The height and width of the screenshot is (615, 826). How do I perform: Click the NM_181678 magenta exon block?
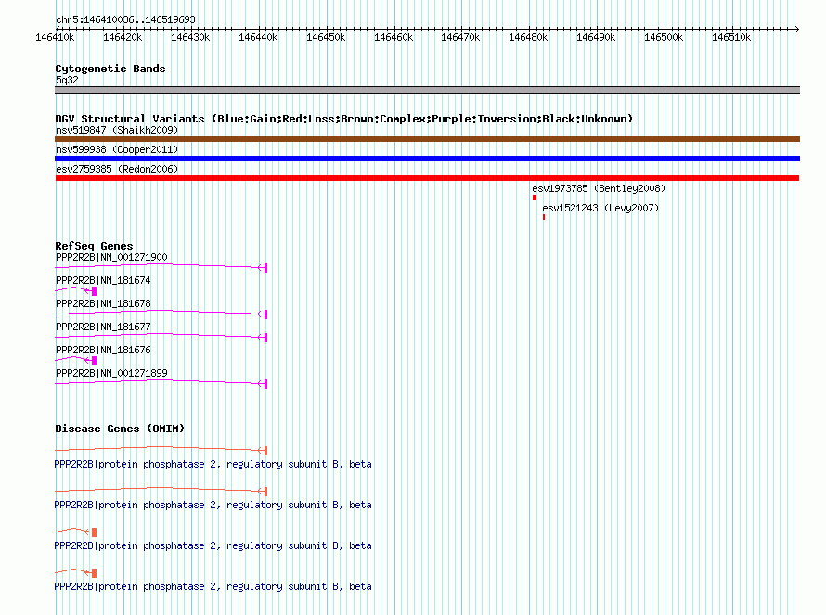266,314
